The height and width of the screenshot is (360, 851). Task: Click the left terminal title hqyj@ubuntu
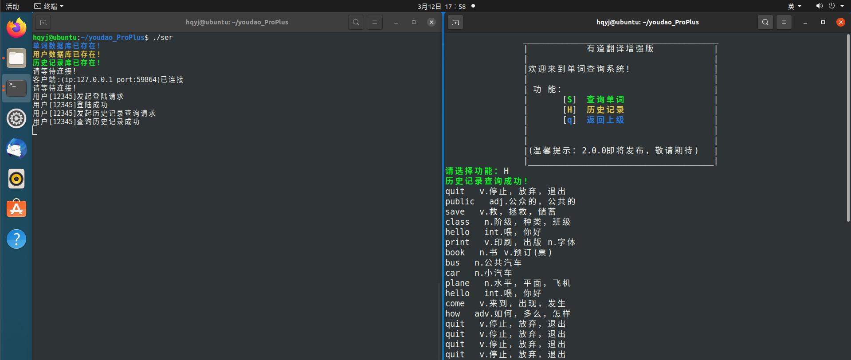(x=237, y=22)
